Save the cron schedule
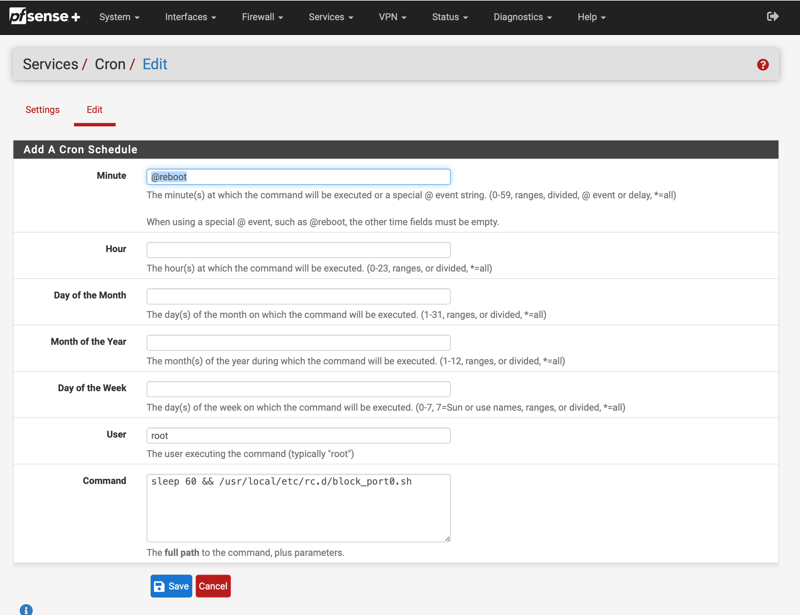This screenshot has width=800, height=615. click(x=171, y=586)
